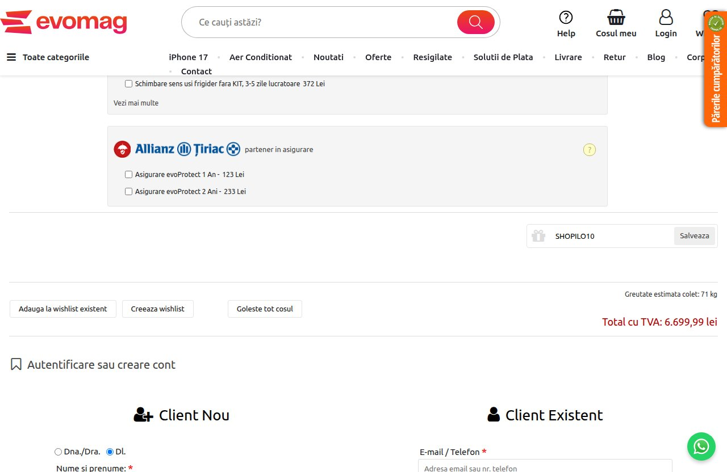Open the Resigilate menu item
This screenshot has width=727, height=472.
tap(433, 57)
